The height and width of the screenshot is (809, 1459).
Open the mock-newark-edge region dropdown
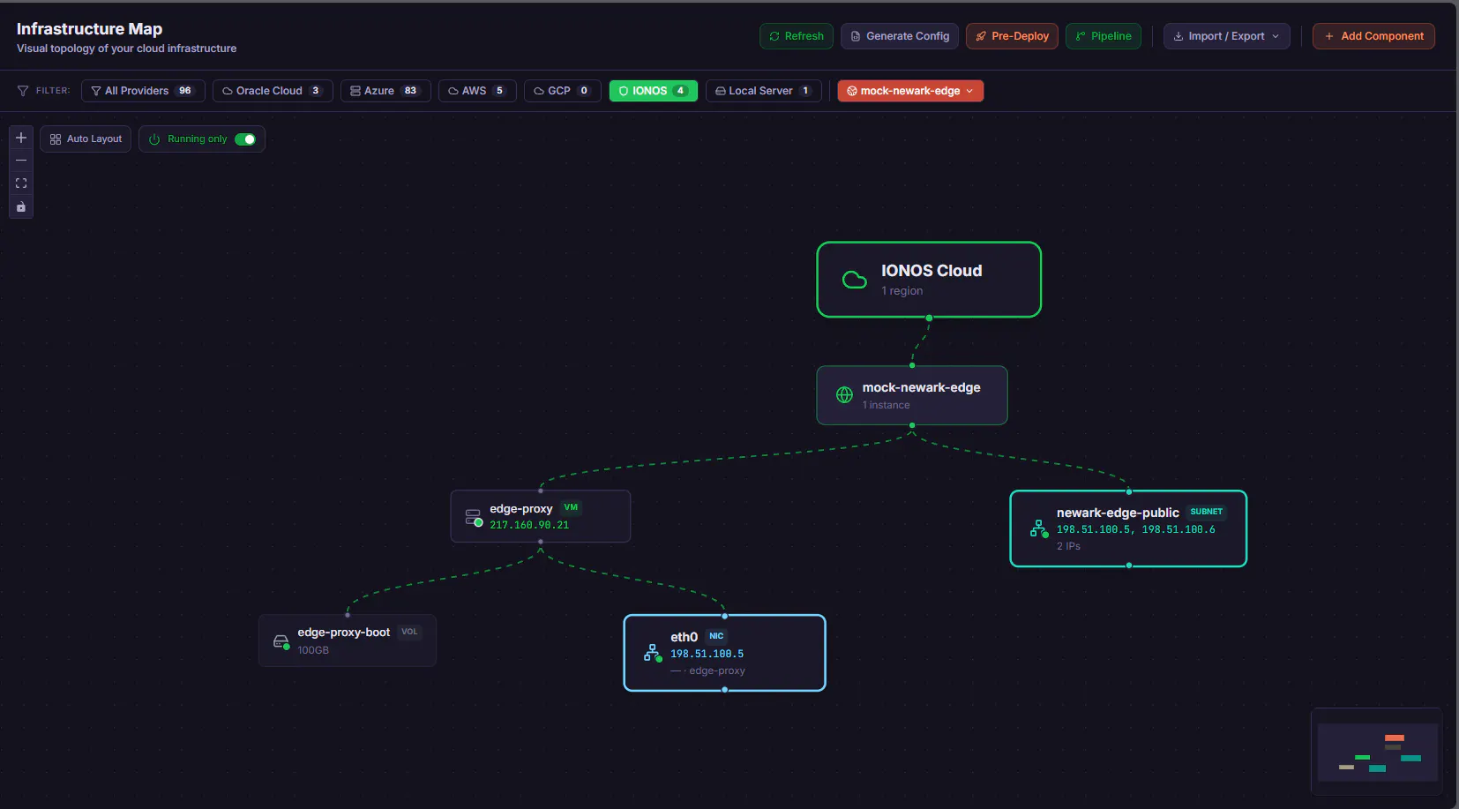click(910, 91)
